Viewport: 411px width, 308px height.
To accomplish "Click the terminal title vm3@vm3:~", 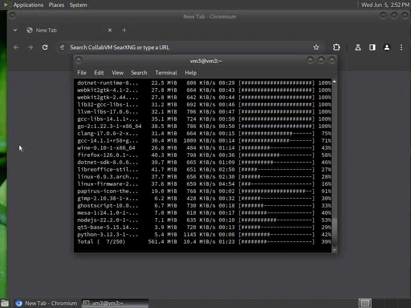I will point(206,61).
